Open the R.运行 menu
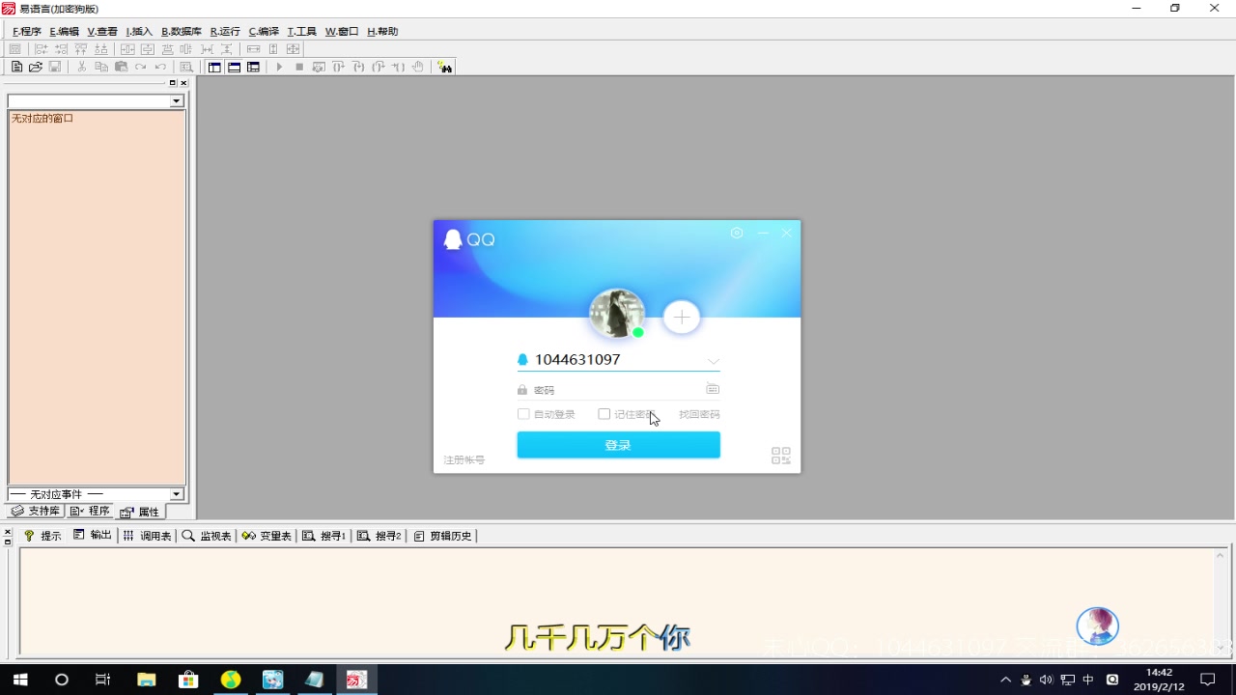1236x695 pixels. pos(225,31)
